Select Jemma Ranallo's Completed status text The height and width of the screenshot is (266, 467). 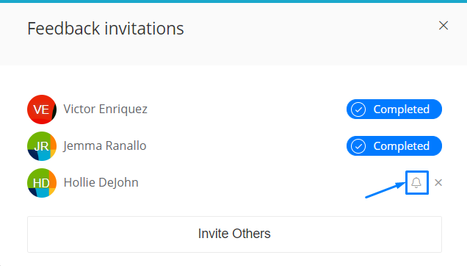[x=402, y=146]
